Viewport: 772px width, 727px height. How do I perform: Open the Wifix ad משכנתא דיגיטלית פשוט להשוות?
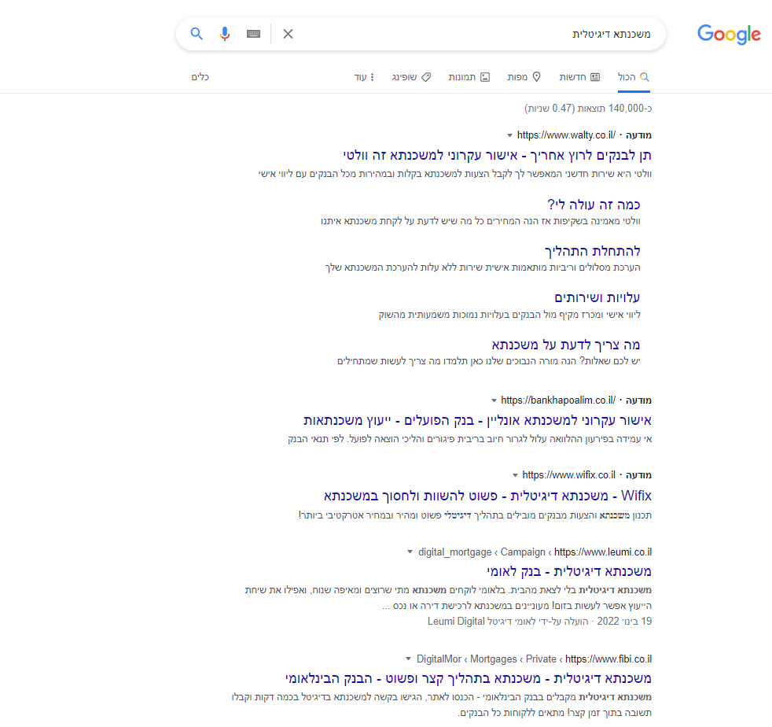(487, 496)
